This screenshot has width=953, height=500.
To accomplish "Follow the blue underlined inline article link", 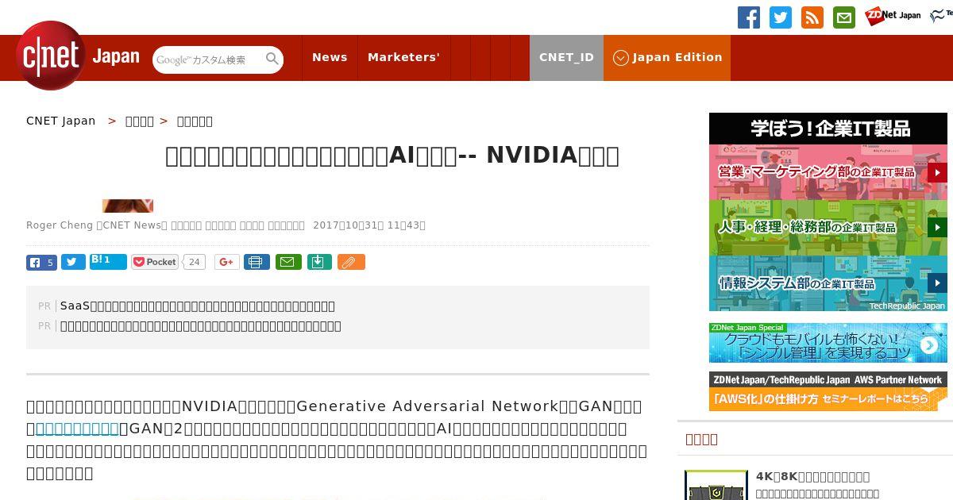I will tap(77, 429).
